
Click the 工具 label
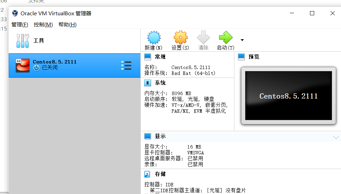click(39, 41)
